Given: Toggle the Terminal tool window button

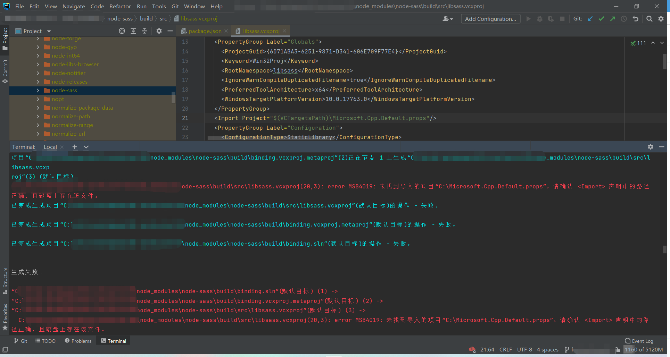Looking at the screenshot, I should point(114,341).
